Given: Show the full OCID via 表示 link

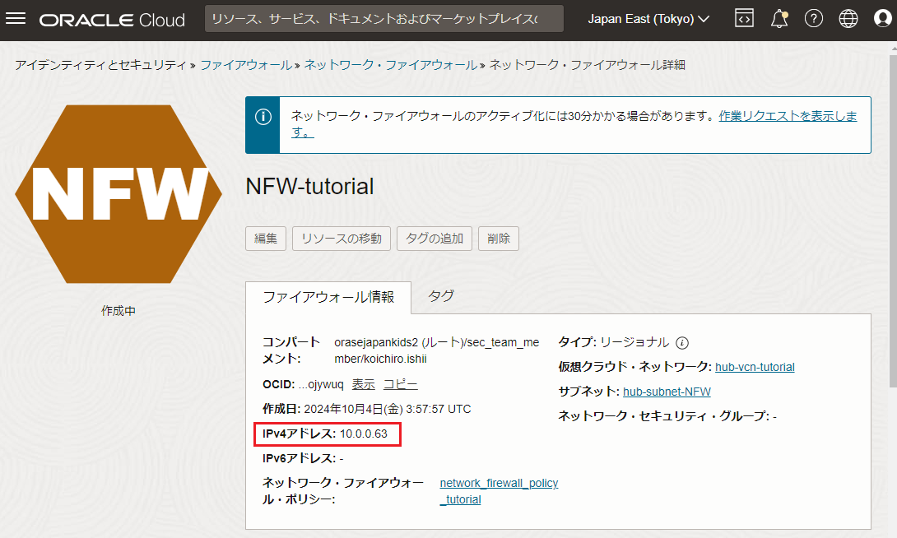Looking at the screenshot, I should pyautogui.click(x=363, y=384).
